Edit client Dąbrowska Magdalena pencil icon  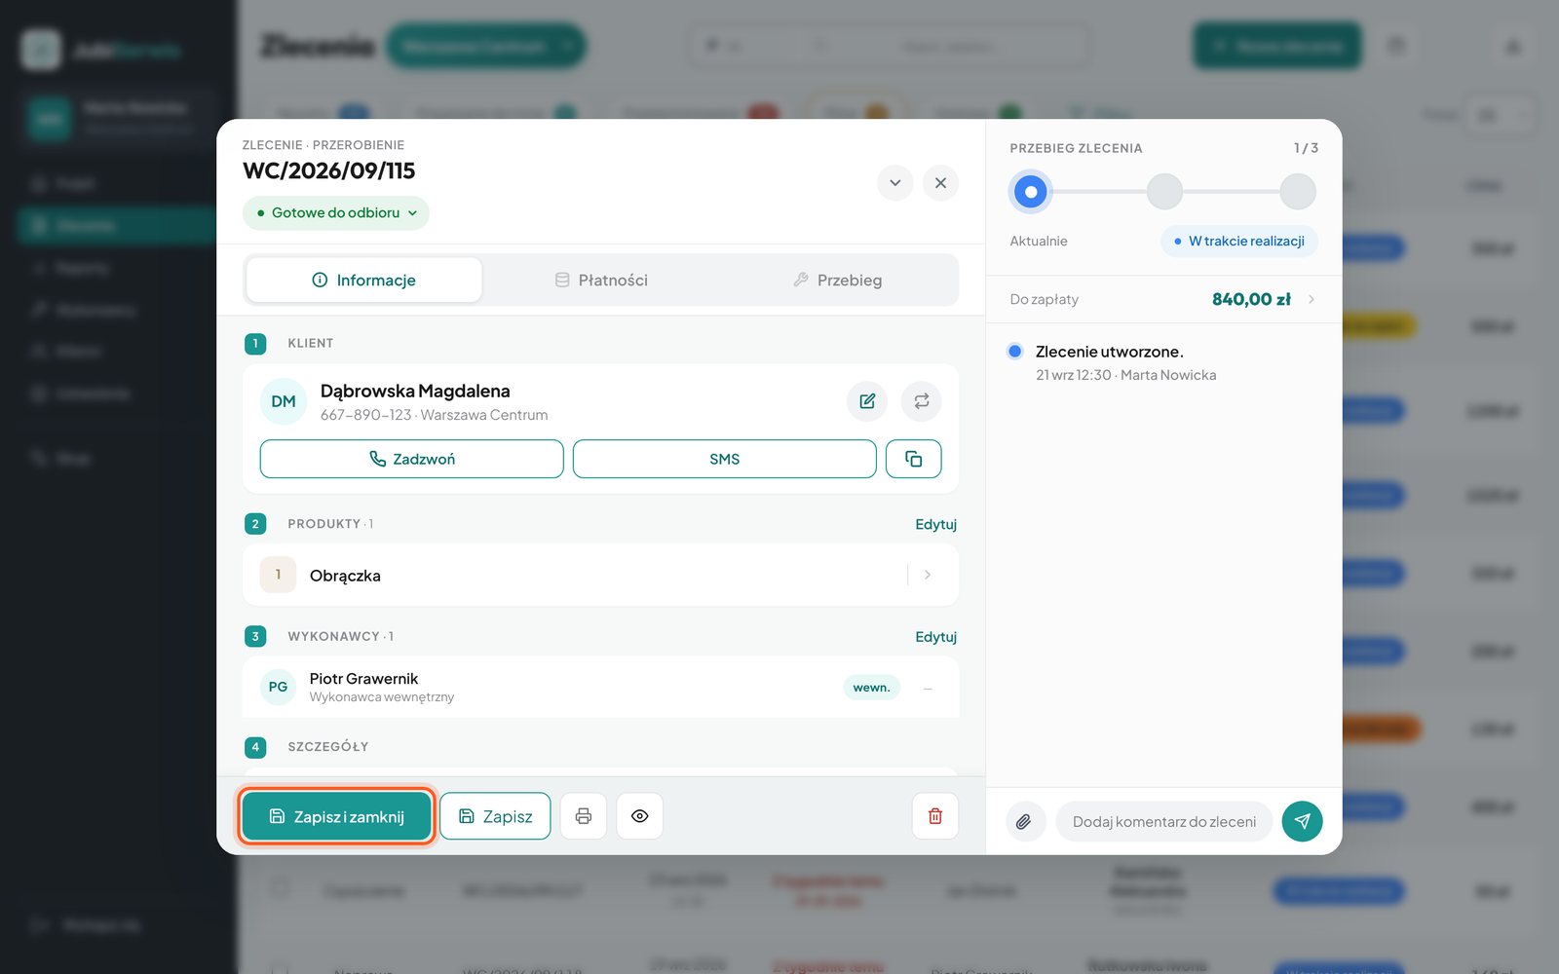[867, 401]
